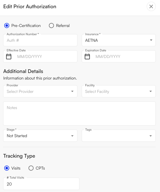Screen dimensions: 160x192
Task: Focus the Authorization Number input field
Action: point(40,40)
